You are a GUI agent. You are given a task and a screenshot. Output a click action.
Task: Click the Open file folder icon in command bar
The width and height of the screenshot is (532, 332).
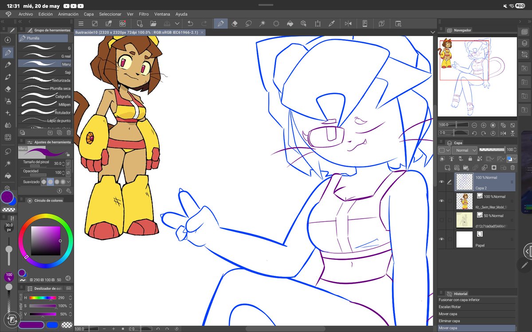[153, 23]
